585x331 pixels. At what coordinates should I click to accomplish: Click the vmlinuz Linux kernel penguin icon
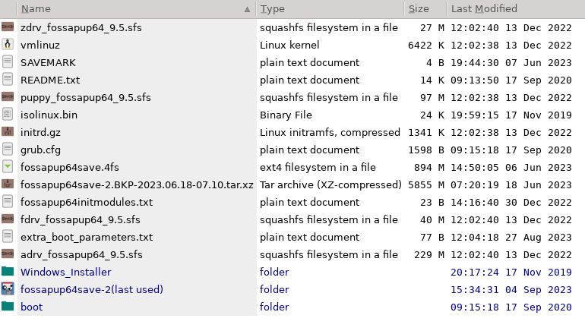click(8, 45)
